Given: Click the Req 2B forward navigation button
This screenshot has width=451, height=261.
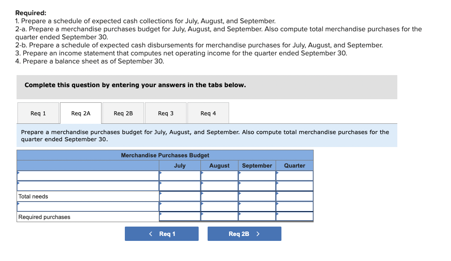Looking at the screenshot, I should (244, 233).
